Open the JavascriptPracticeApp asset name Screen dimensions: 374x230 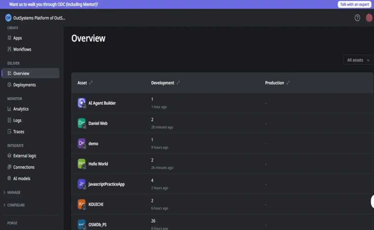(106, 184)
